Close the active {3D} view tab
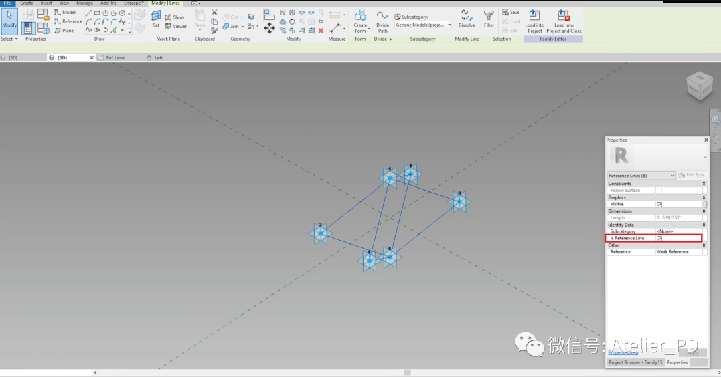The image size is (721, 377). [x=92, y=58]
